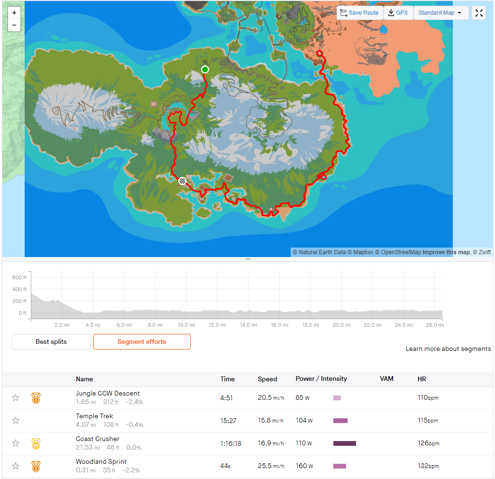
Task: Click the Mapbox attribution link
Action: [x=360, y=252]
